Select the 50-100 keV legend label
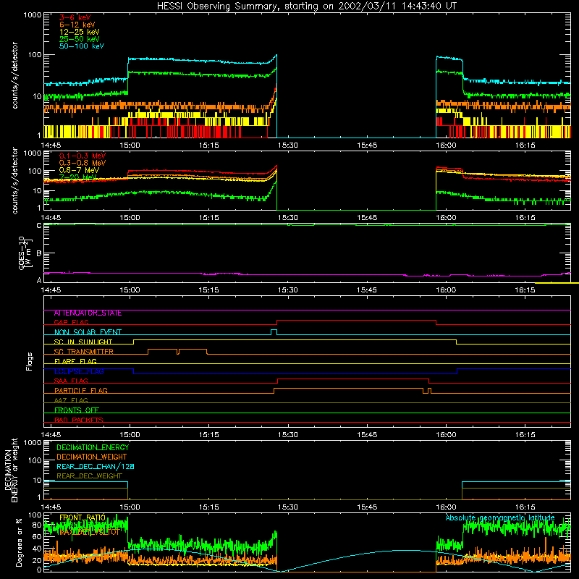 82,46
